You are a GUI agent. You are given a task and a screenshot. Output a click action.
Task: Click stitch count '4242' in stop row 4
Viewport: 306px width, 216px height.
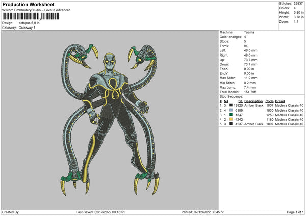click(x=239, y=120)
